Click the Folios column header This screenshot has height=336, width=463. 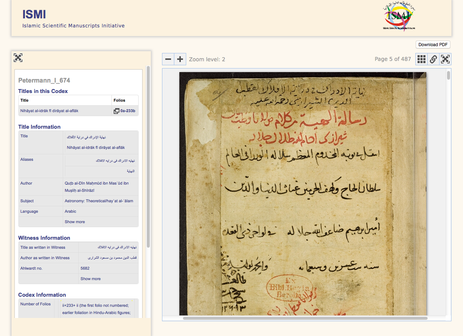[119, 100]
